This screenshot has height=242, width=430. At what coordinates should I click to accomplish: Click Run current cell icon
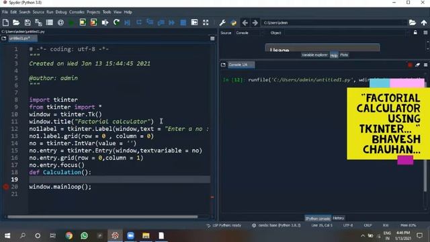click(83, 22)
